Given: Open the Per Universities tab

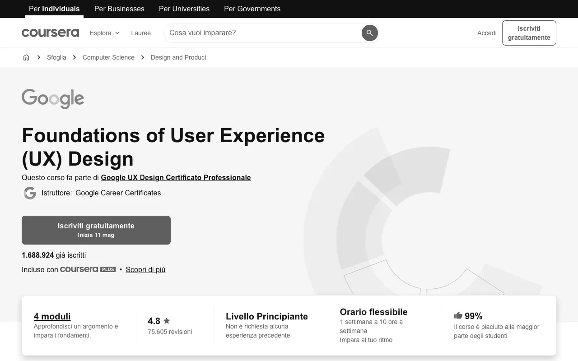Looking at the screenshot, I should (x=184, y=9).
